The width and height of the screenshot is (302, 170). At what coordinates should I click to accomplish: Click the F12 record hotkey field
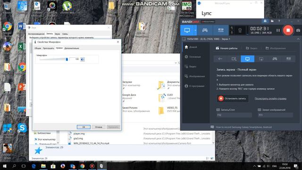234,115
